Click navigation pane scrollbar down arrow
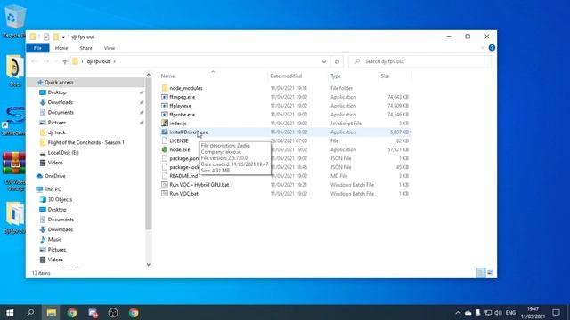The width and height of the screenshot is (570, 320). (x=149, y=265)
